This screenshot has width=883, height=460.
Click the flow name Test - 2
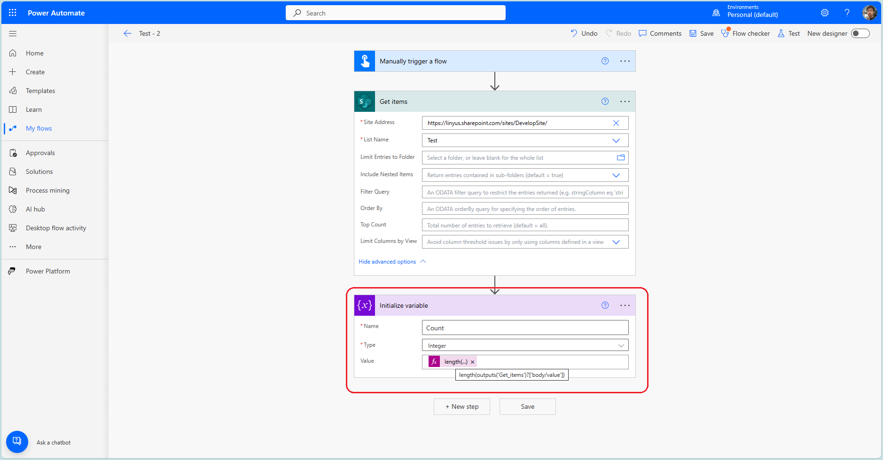[x=149, y=33]
